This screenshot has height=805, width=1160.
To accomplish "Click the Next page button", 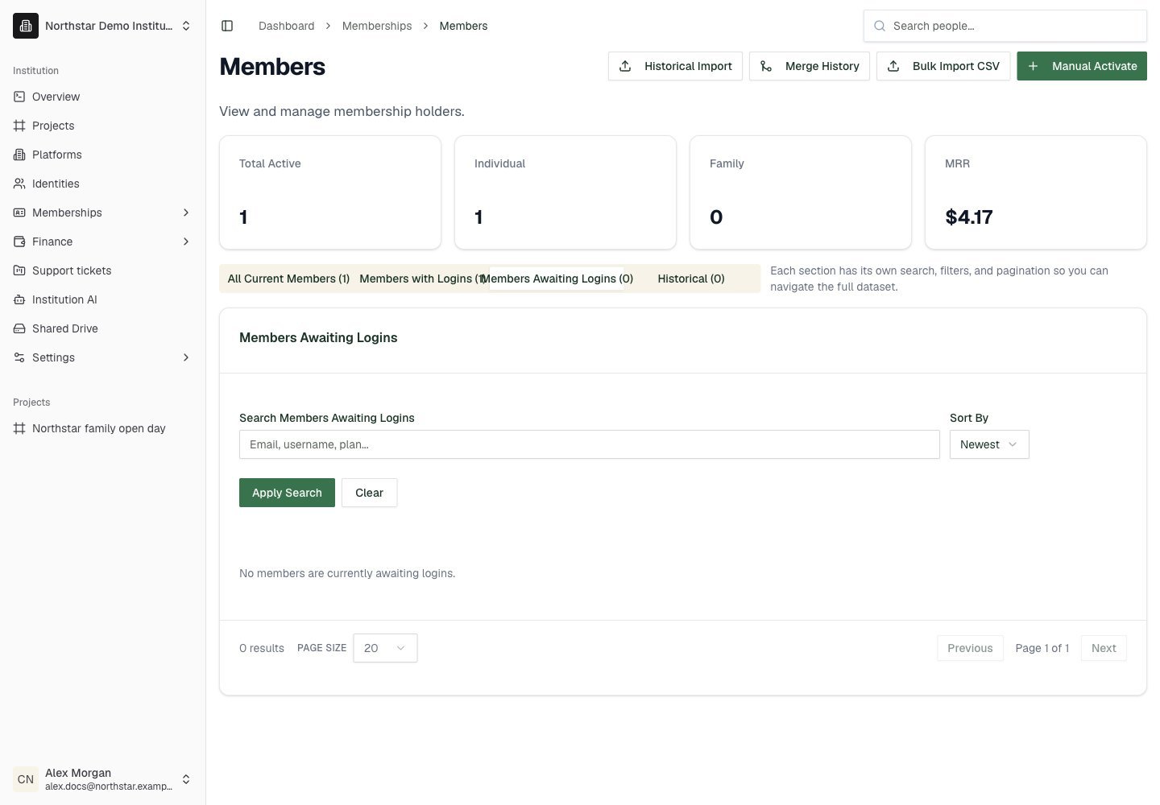I will coord(1104,648).
